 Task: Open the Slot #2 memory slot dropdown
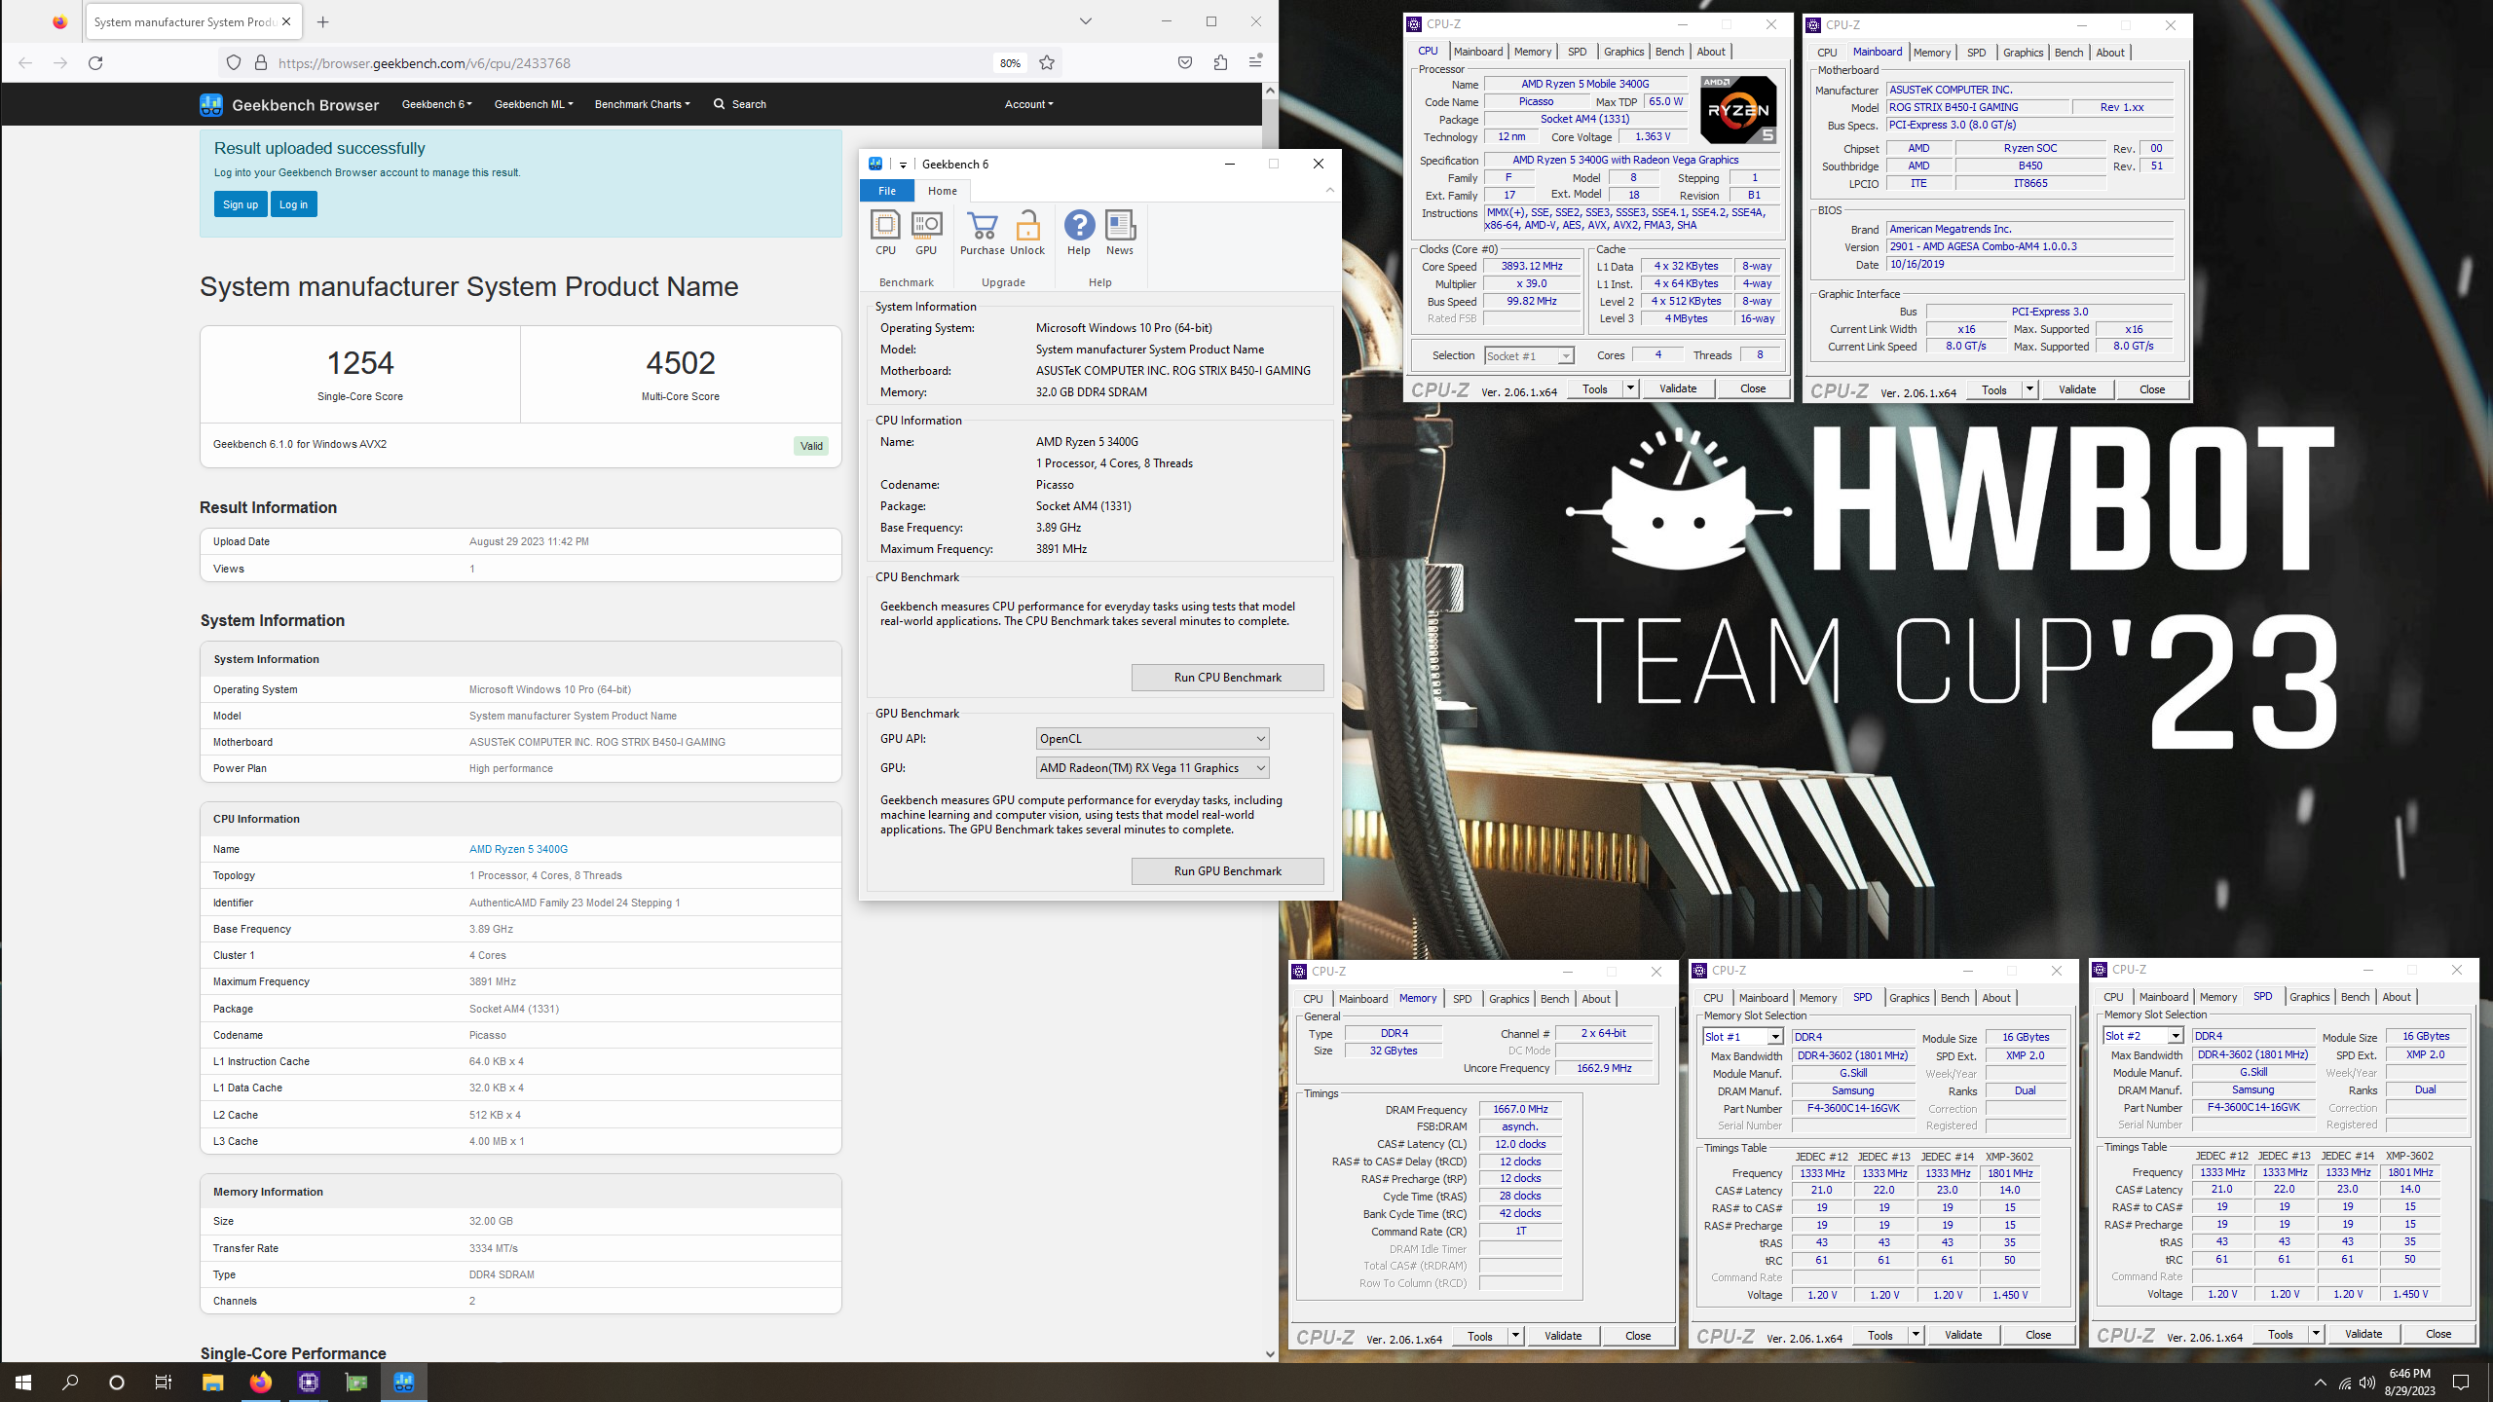[2143, 1036]
